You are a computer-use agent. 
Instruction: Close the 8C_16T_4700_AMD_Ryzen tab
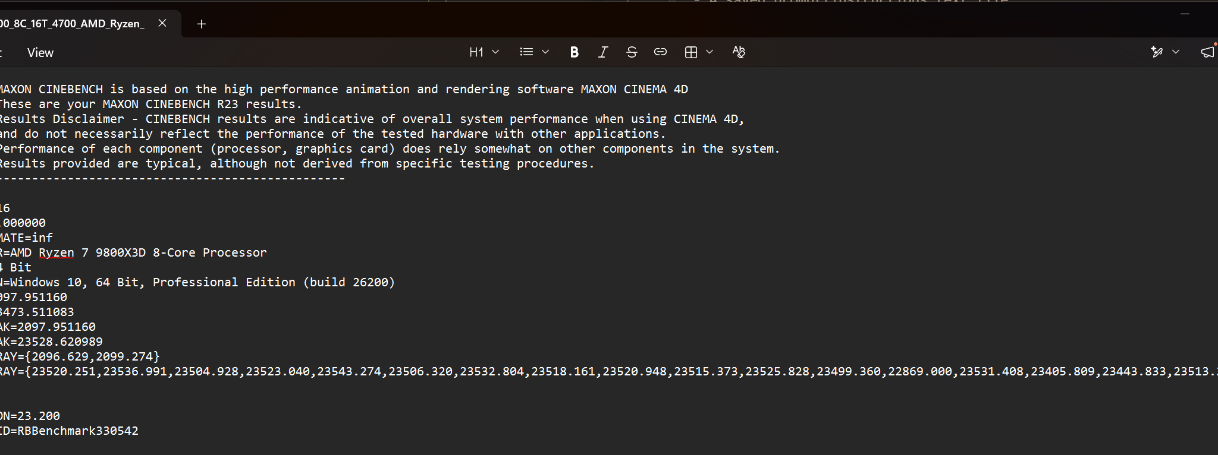click(x=162, y=23)
